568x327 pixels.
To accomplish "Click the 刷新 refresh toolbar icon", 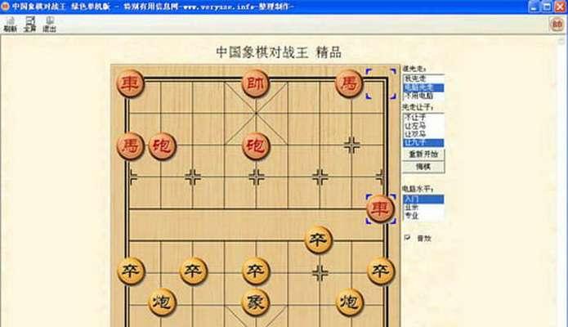I will tap(10, 24).
